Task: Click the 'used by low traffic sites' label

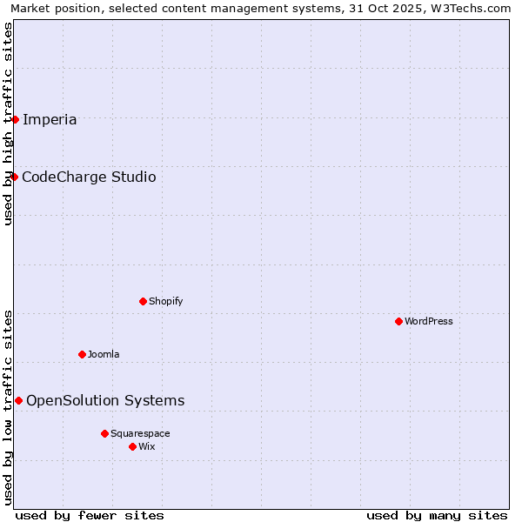Action: pos(9,406)
